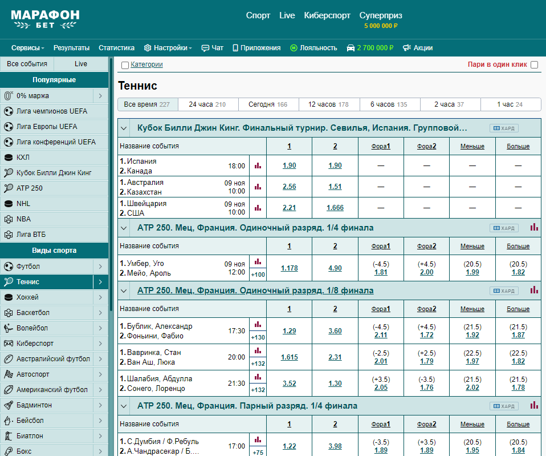This screenshot has height=456, width=546.
Task: Expand 0% маржа submenu arrow
Action: coord(101,95)
